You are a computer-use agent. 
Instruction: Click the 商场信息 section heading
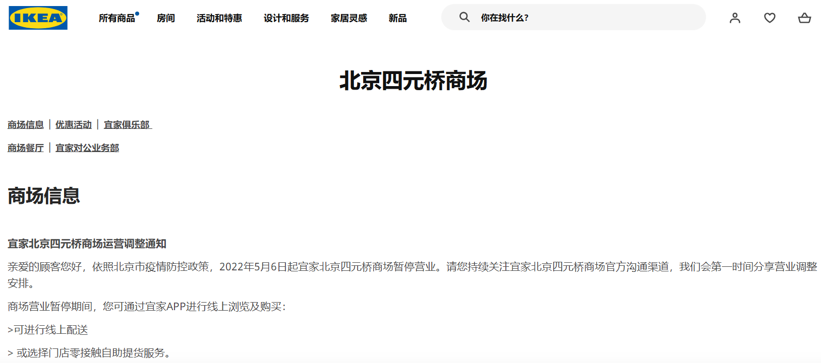[x=44, y=196]
